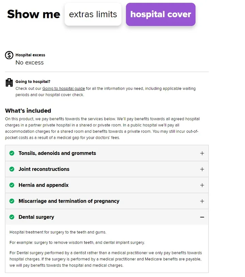The width and height of the screenshot is (245, 277).
Task: Click the green checkmark beside Tonsils, adenoids and grommets
Action: coord(12,153)
